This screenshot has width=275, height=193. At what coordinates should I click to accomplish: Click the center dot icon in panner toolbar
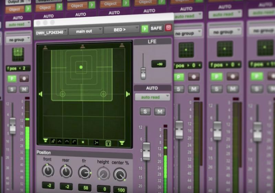pyautogui.click(x=83, y=142)
